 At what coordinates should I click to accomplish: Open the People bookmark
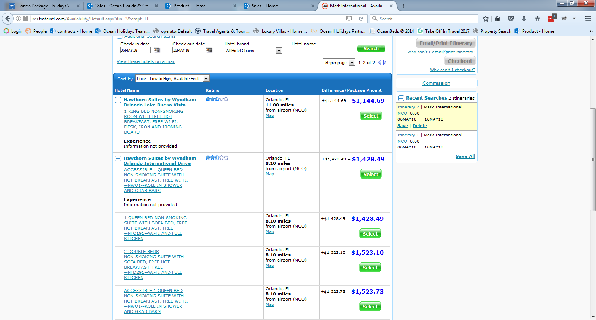pyautogui.click(x=36, y=31)
